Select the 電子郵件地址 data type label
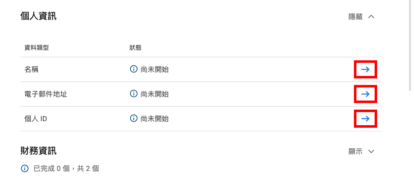Image resolution: width=414 pixels, height=181 pixels. click(45, 94)
